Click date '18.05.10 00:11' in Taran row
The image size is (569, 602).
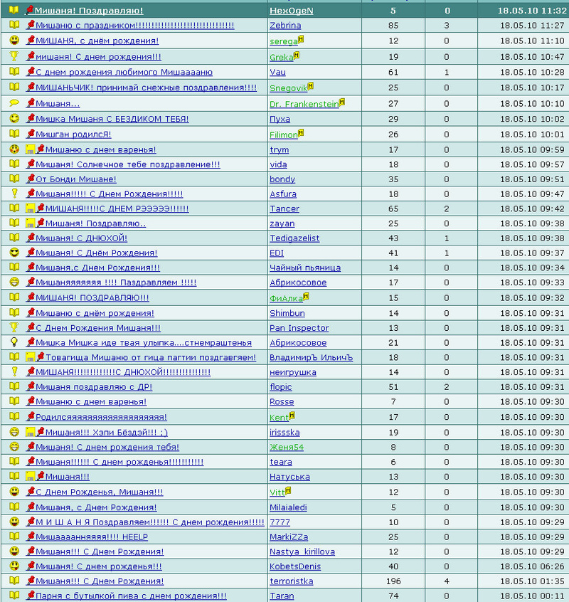(x=532, y=596)
